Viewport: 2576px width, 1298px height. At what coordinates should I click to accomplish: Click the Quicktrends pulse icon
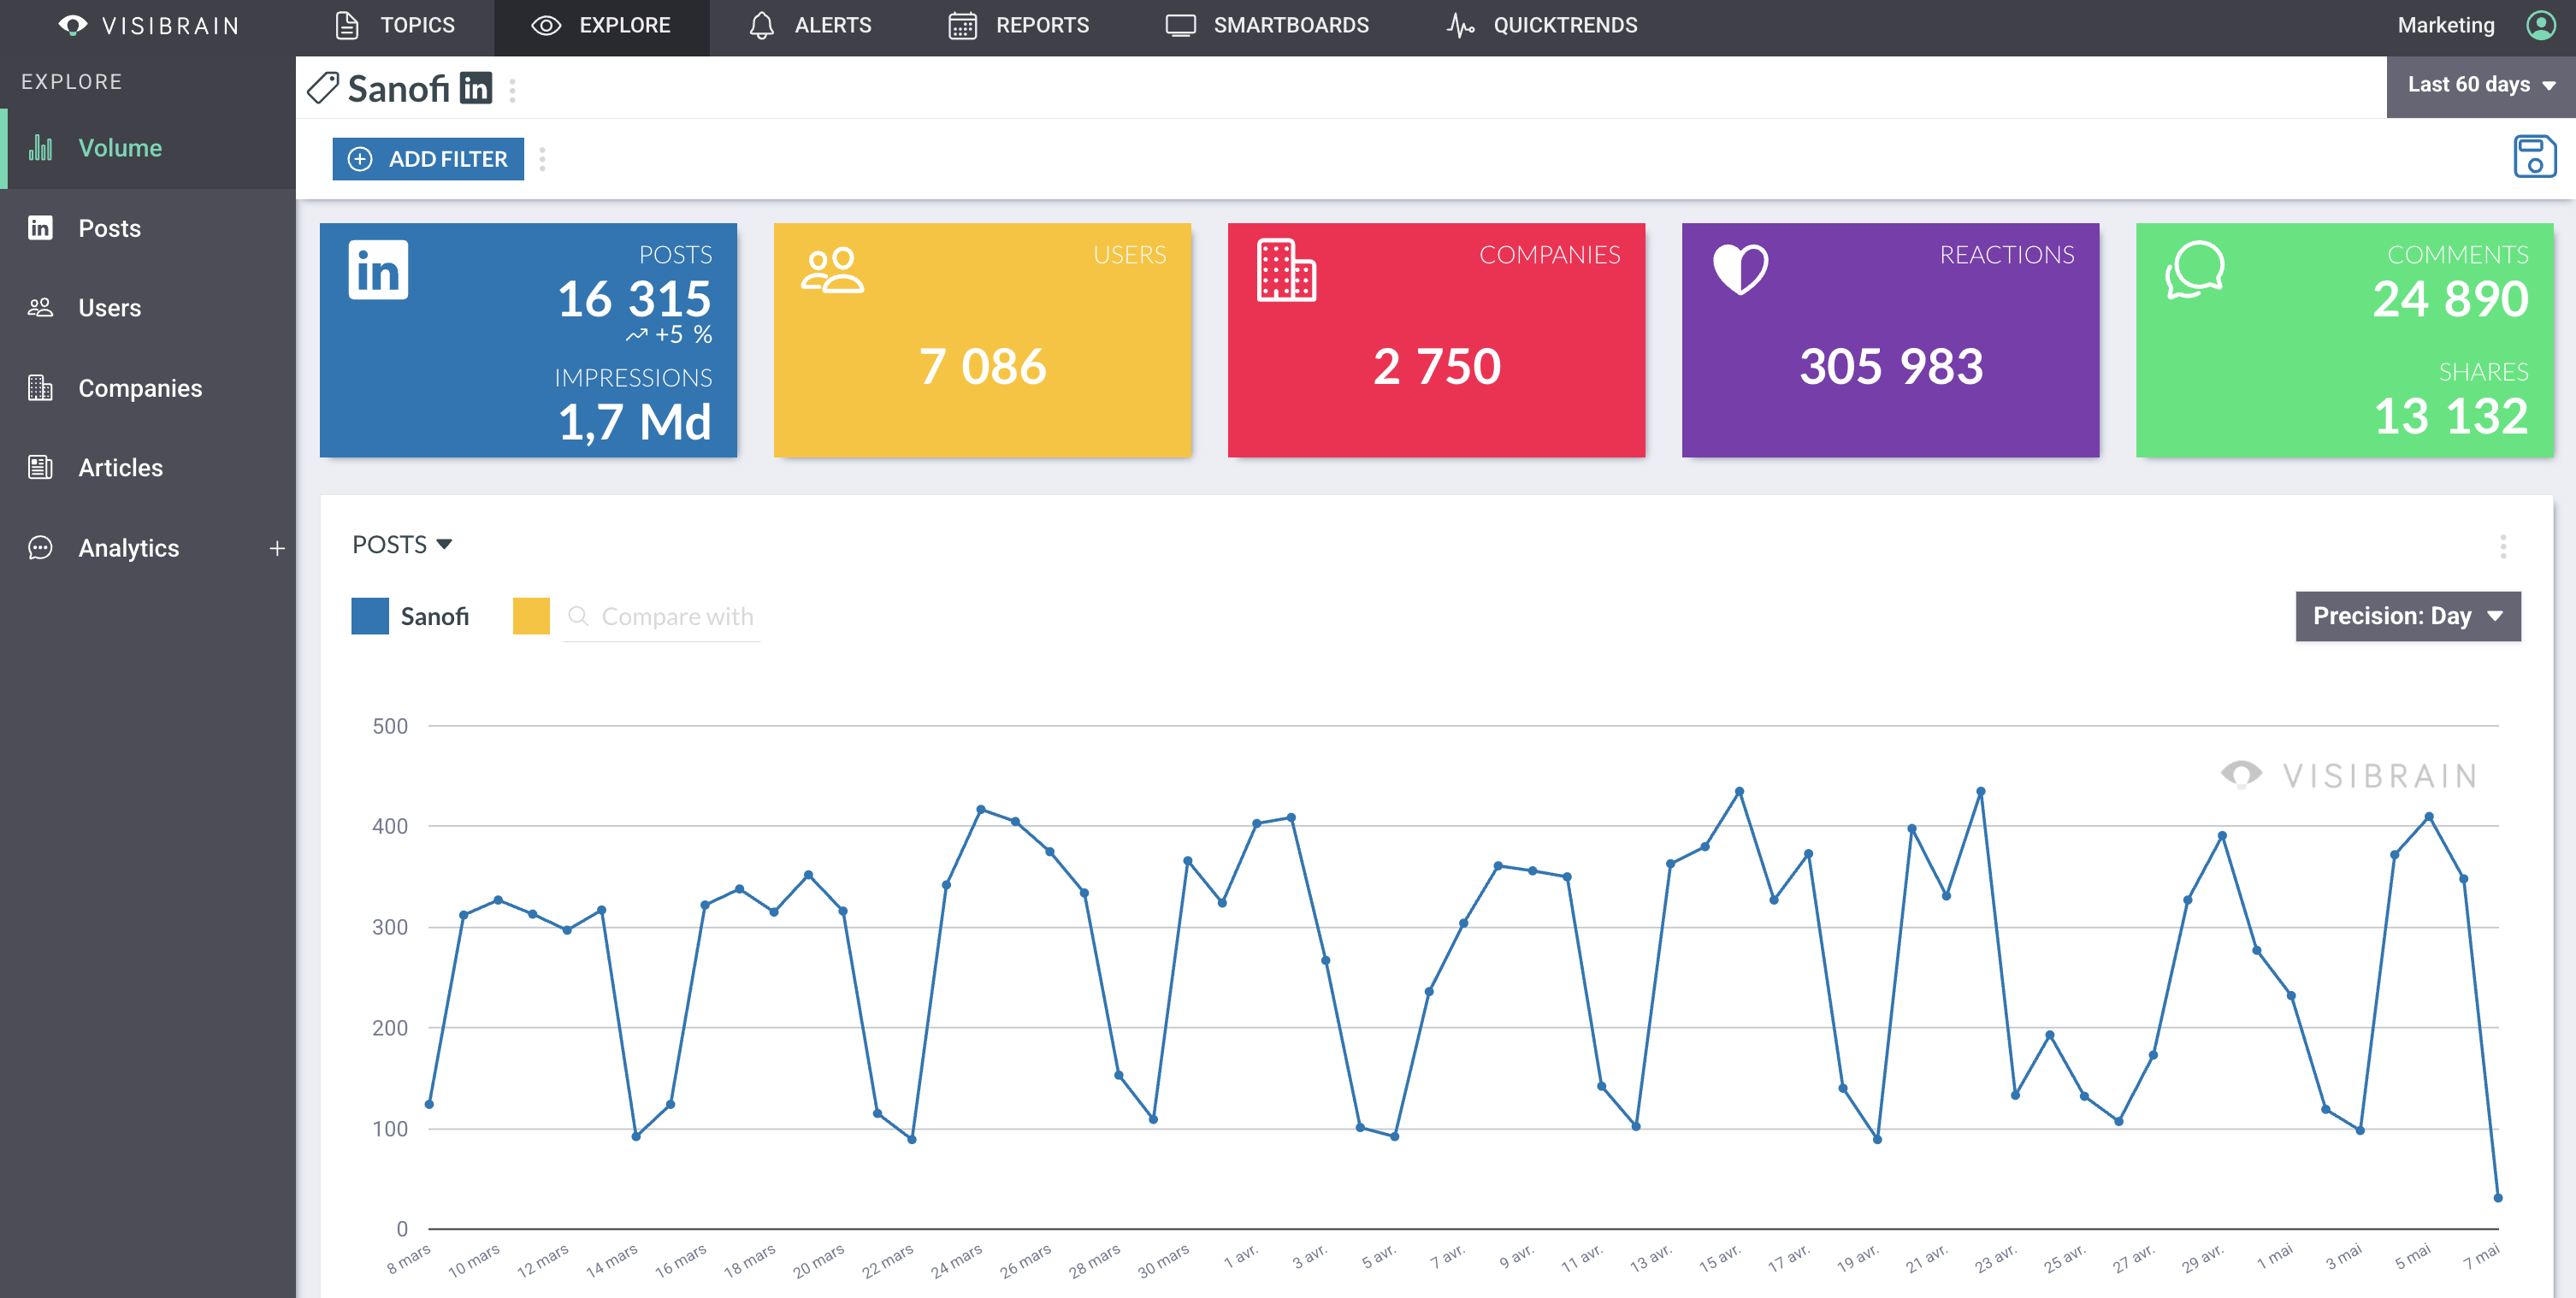[1460, 25]
